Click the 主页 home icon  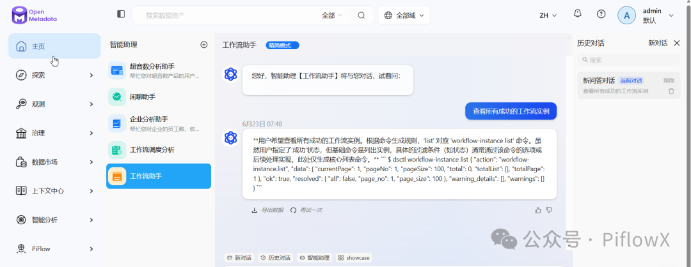[20, 46]
